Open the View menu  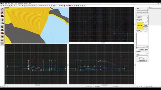click(12, 3)
